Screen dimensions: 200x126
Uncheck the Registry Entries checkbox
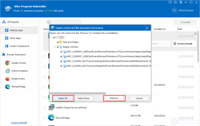click(58, 47)
